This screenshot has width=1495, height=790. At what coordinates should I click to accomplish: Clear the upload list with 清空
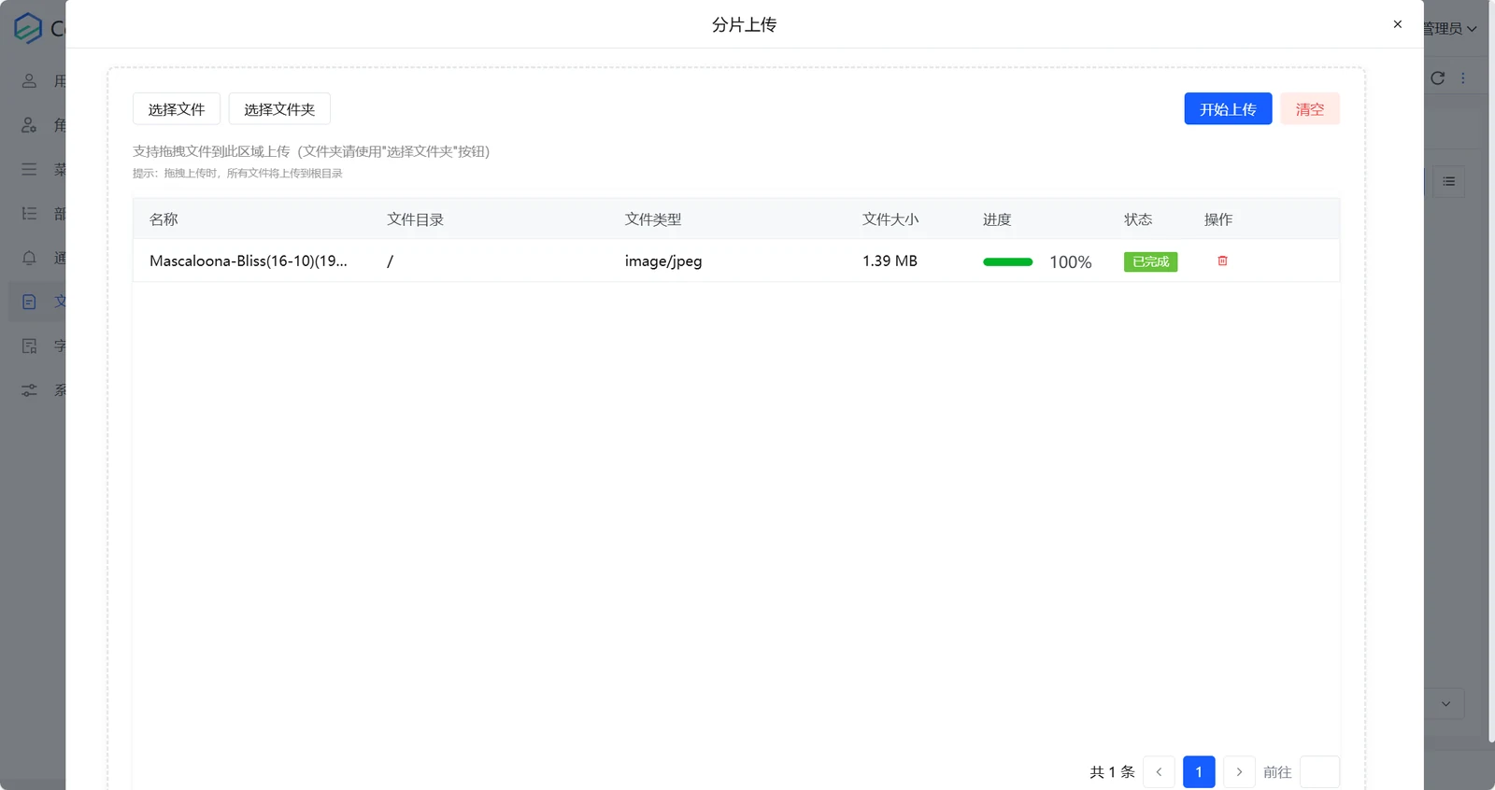click(1310, 109)
